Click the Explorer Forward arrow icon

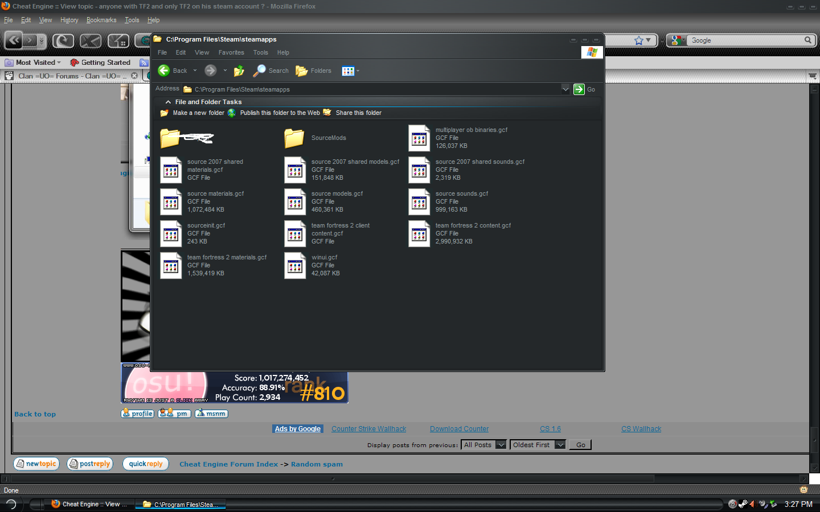coord(211,71)
